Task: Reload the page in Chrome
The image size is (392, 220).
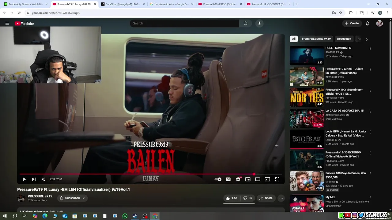Action: pyautogui.click(x=19, y=13)
